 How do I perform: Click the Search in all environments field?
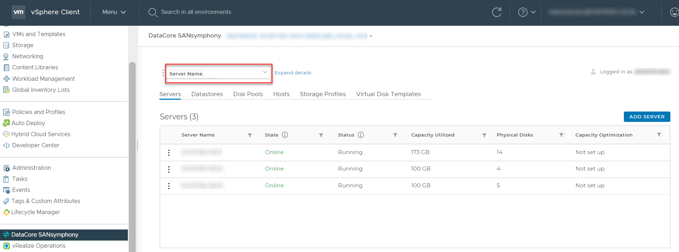[x=196, y=12]
